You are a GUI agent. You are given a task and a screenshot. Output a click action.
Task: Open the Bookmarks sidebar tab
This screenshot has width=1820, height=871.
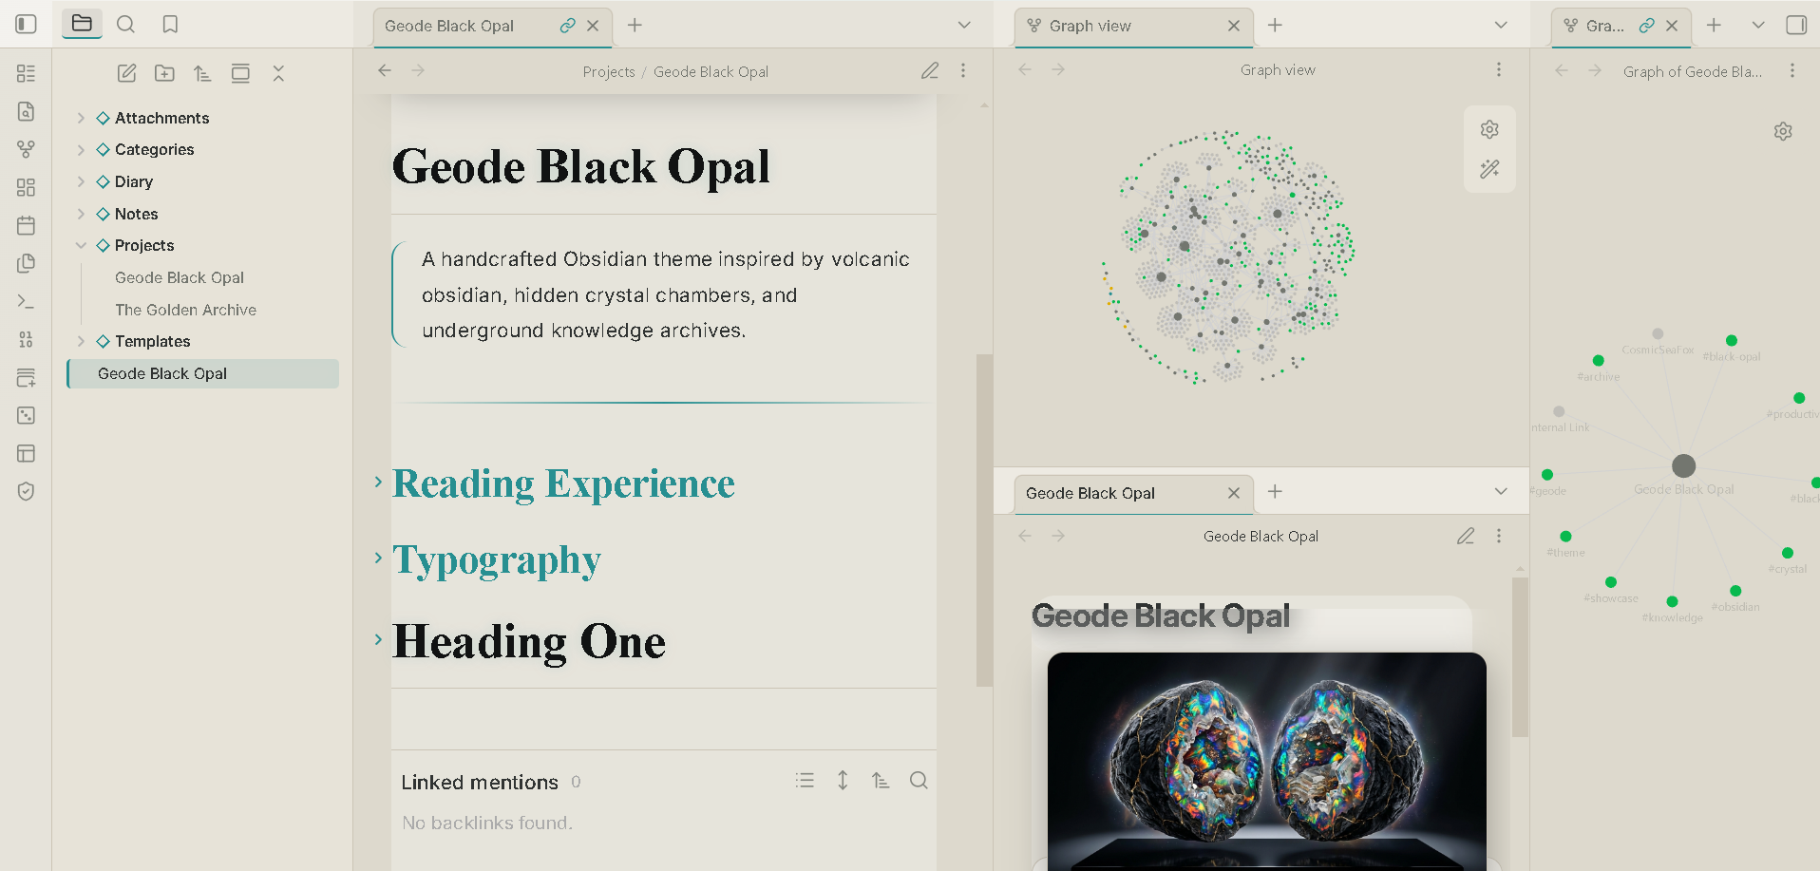point(170,25)
